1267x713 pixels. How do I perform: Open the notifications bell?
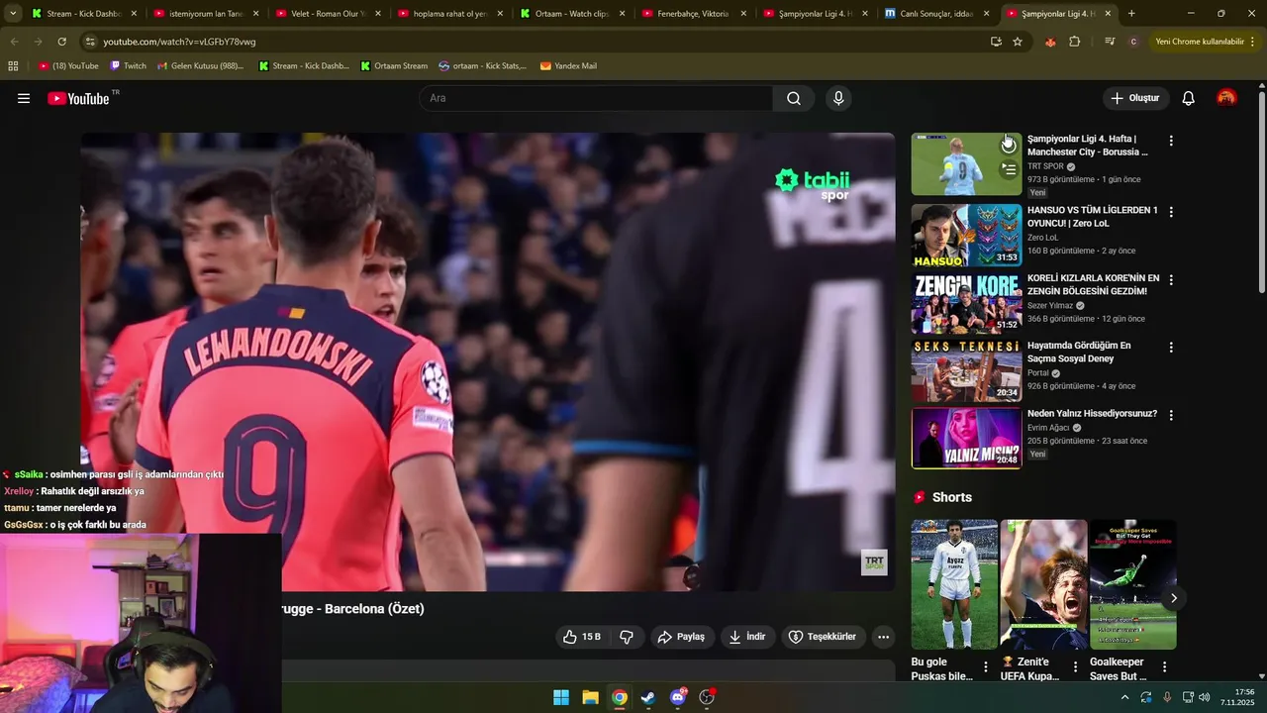pos(1189,98)
